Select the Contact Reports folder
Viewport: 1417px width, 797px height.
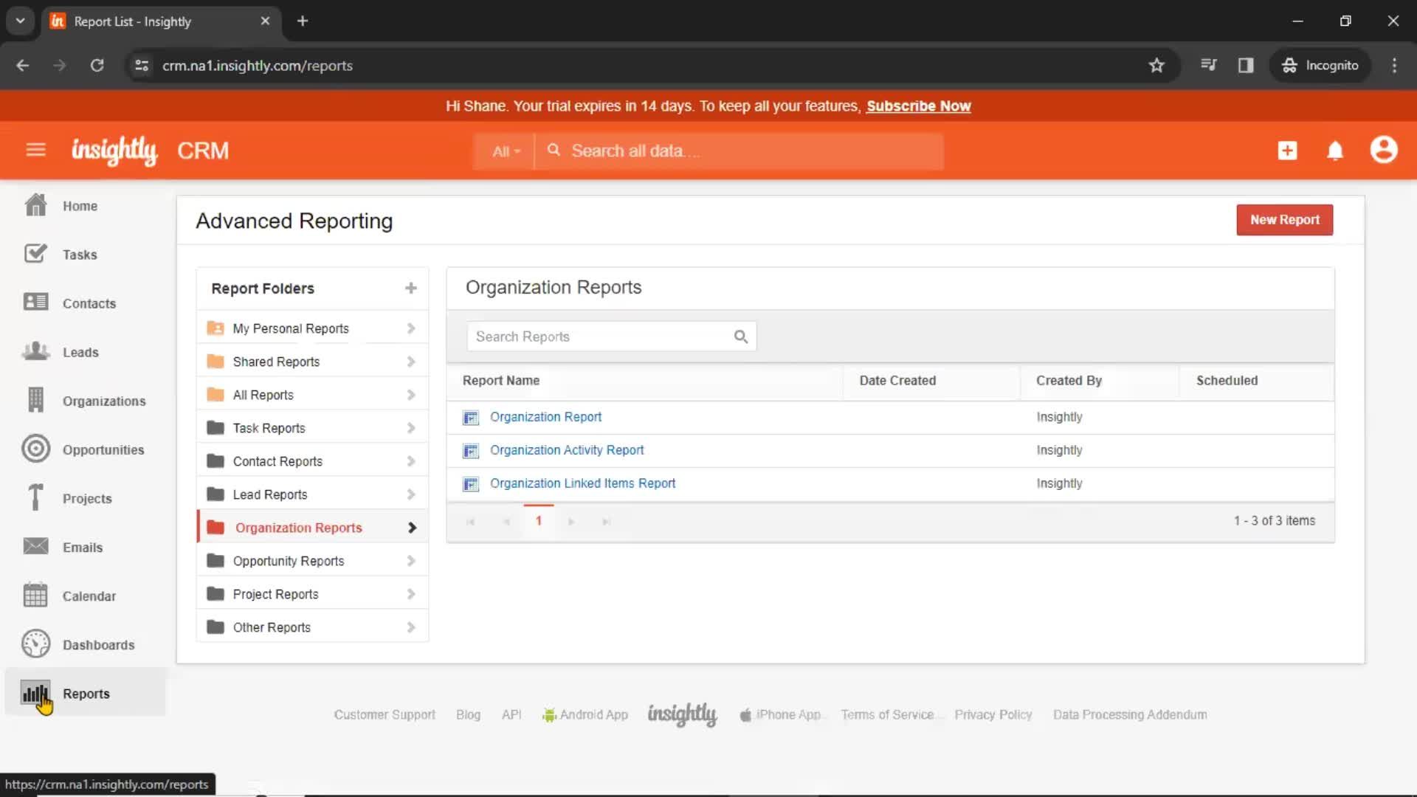pos(277,461)
